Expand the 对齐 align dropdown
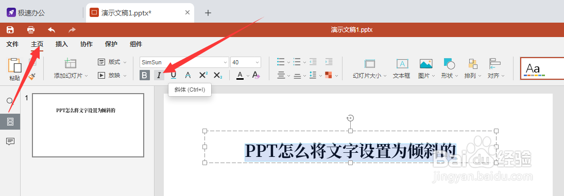The image size is (564, 196). point(503,76)
